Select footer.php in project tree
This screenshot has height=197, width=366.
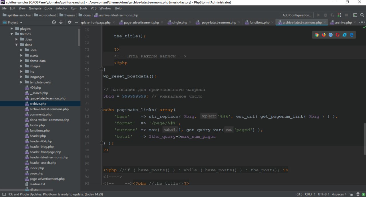pos(37,125)
